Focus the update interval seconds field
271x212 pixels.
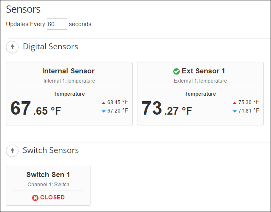(57, 24)
